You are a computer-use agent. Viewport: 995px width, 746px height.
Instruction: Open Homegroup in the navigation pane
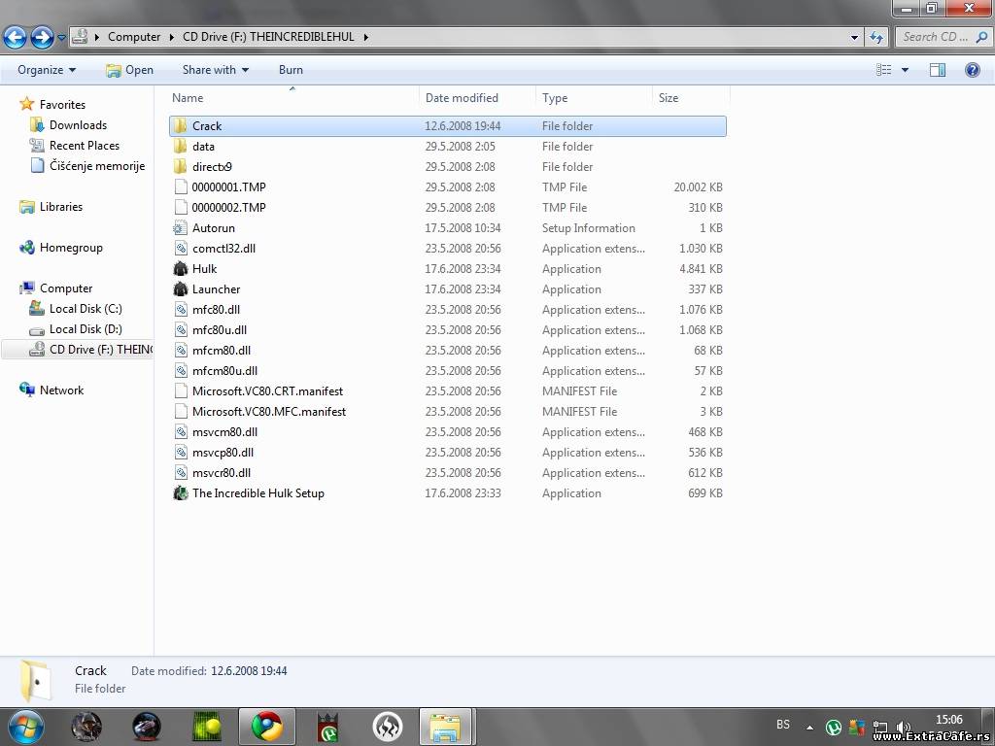click(70, 248)
